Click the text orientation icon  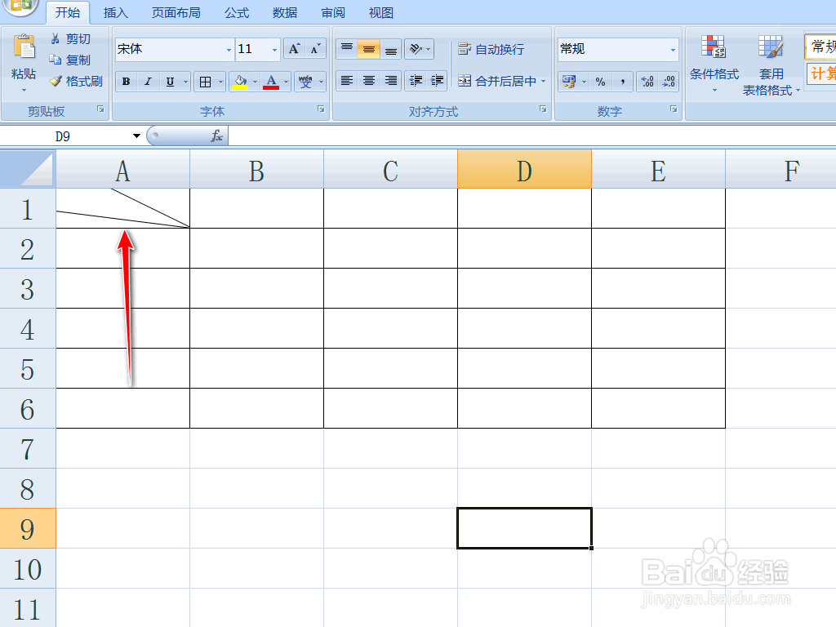tap(416, 49)
